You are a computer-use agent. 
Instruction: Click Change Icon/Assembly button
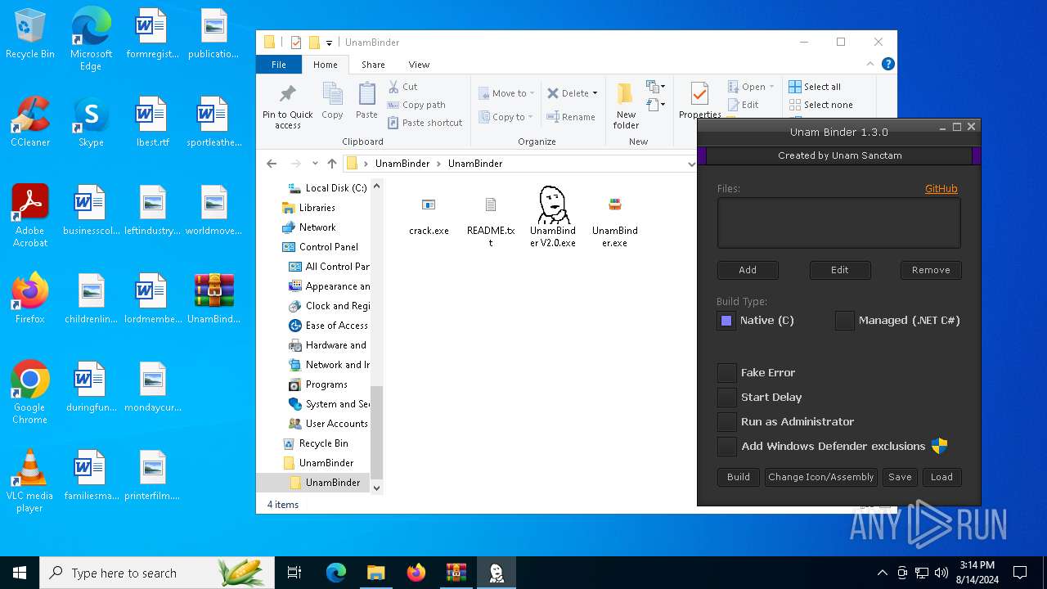tap(821, 477)
